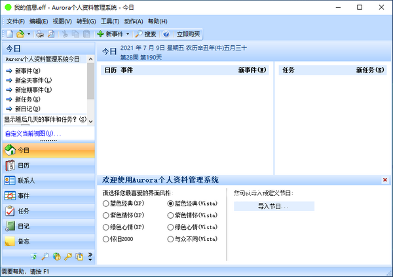Click the 新任务(K) sidebar link
The image size is (393, 277).
coord(28,100)
